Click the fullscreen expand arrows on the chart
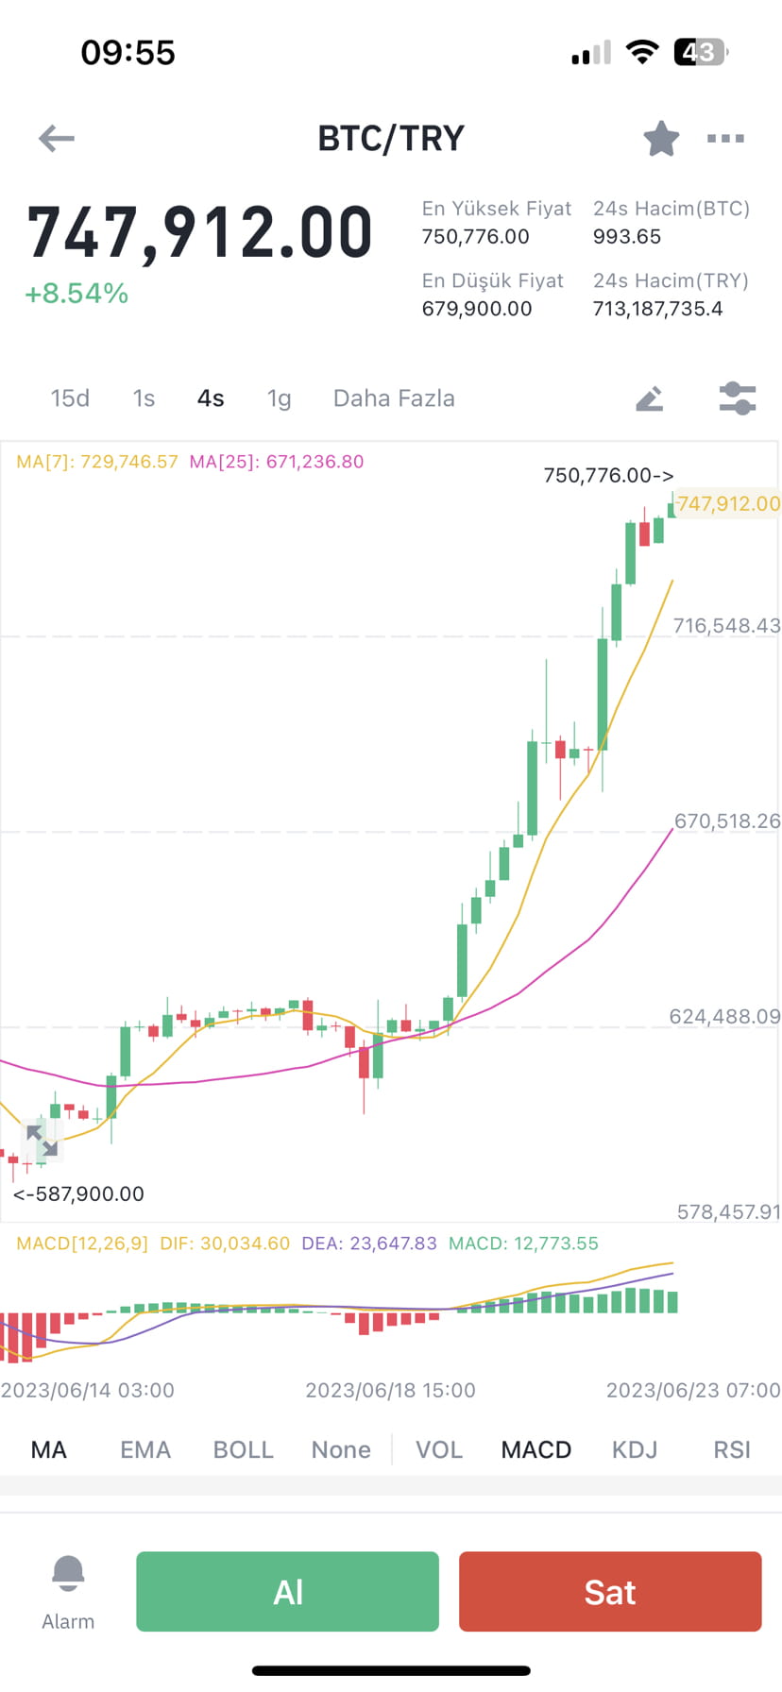782x1692 pixels. pyautogui.click(x=41, y=1142)
